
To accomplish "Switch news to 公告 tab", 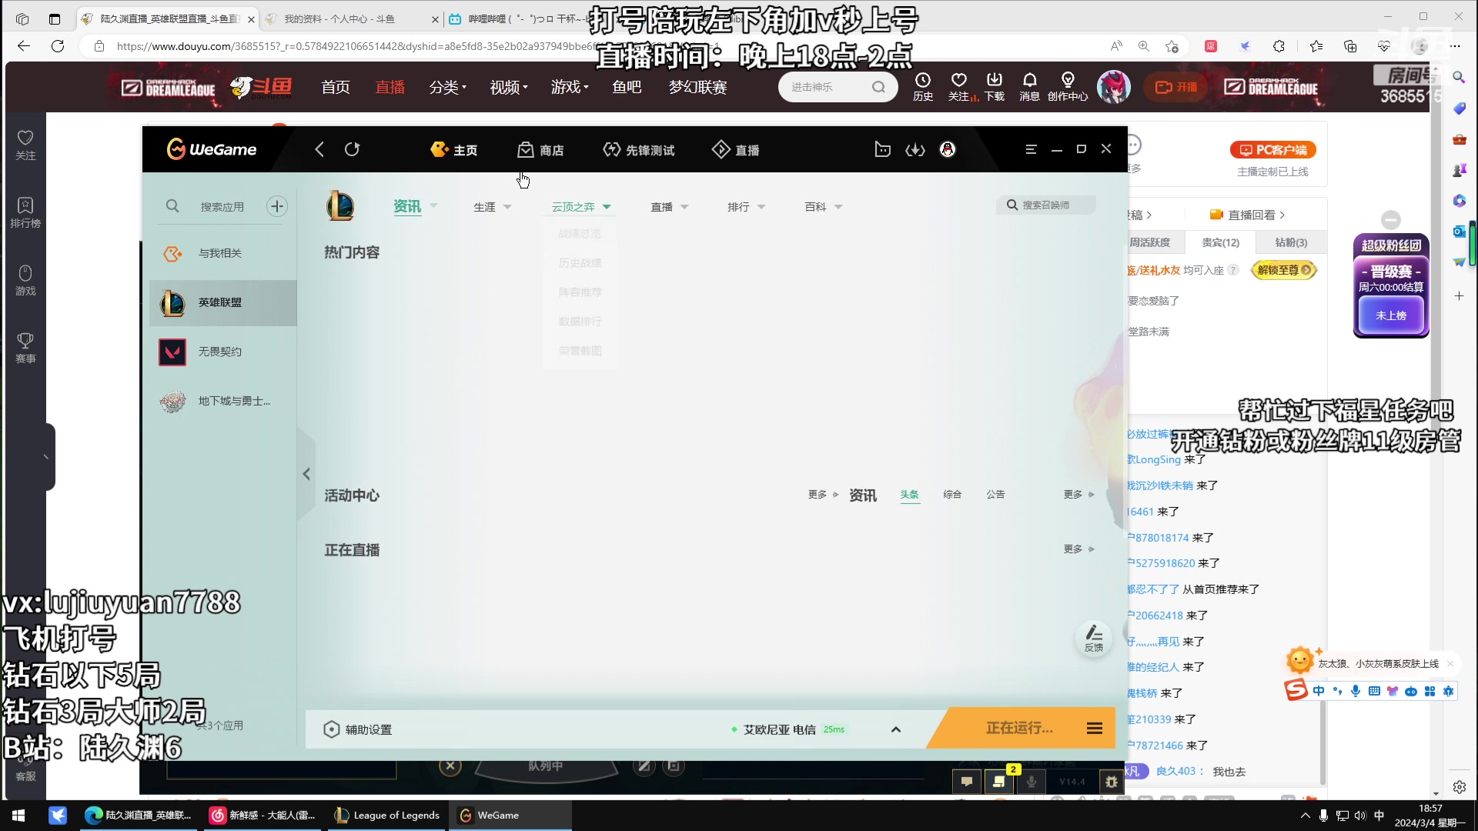I will pos(996,494).
